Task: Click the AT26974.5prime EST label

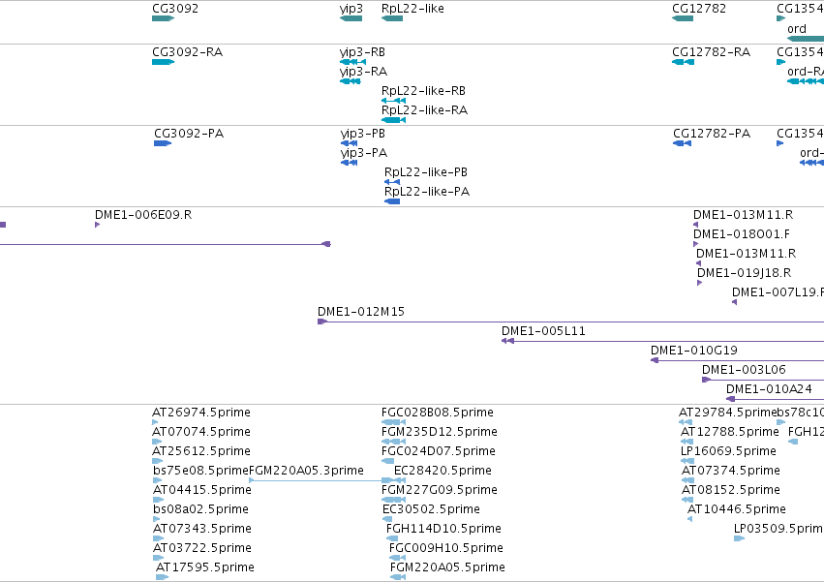Action: [x=201, y=413]
